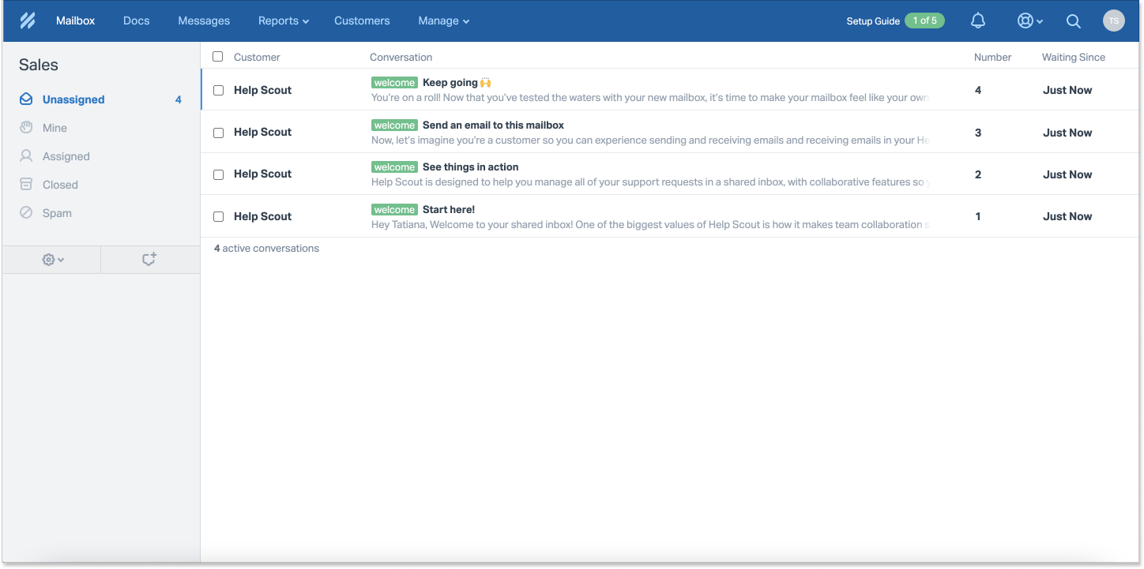Click conversation number 3 cell

(978, 133)
